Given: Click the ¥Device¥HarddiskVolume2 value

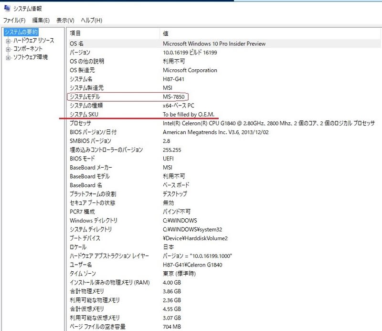Looking at the screenshot, I should 195,238.
